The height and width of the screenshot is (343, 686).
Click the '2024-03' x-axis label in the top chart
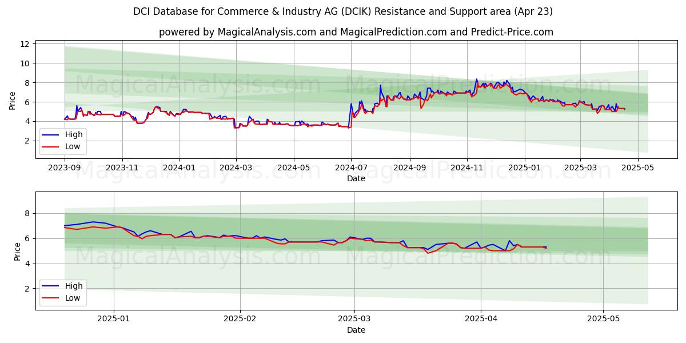236,168
